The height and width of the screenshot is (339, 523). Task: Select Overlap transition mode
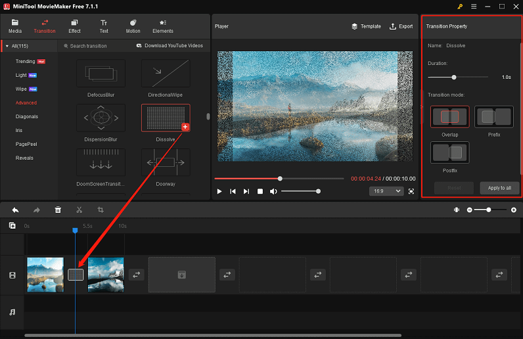[x=449, y=117]
